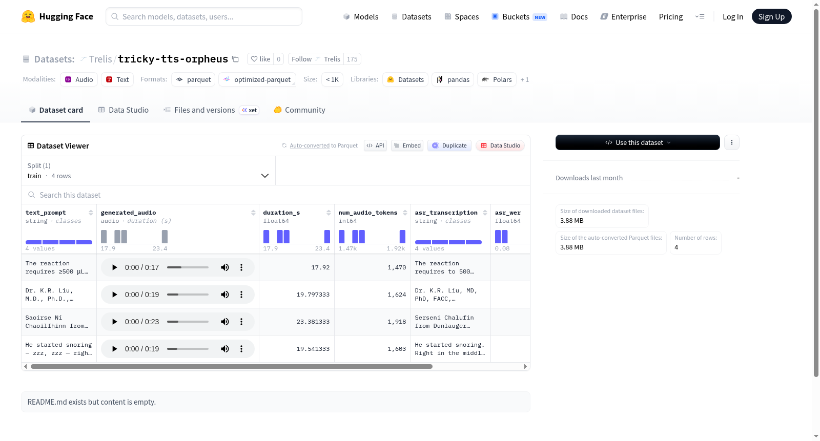
Task: Open the Use this dataset dropdown
Action: pos(638,142)
